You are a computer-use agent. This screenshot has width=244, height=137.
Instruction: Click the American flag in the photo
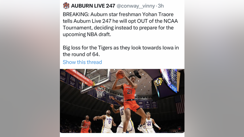click(179, 104)
